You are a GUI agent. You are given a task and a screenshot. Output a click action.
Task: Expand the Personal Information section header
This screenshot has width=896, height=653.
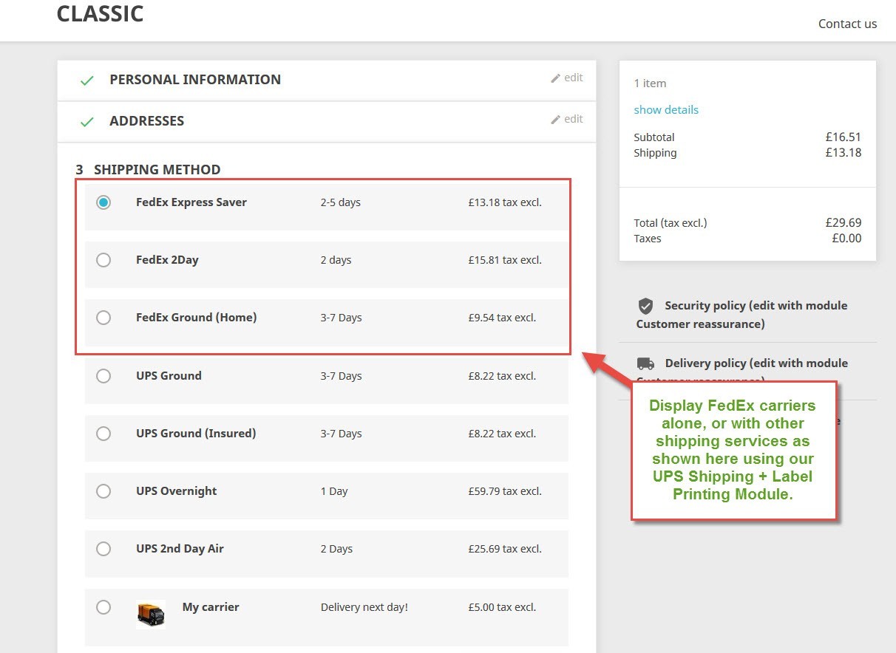click(x=195, y=80)
